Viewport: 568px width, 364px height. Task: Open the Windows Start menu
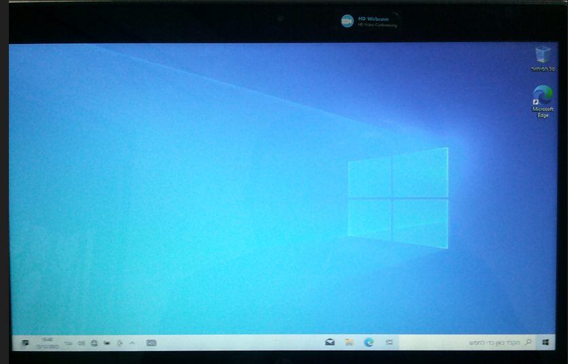pyautogui.click(x=546, y=343)
